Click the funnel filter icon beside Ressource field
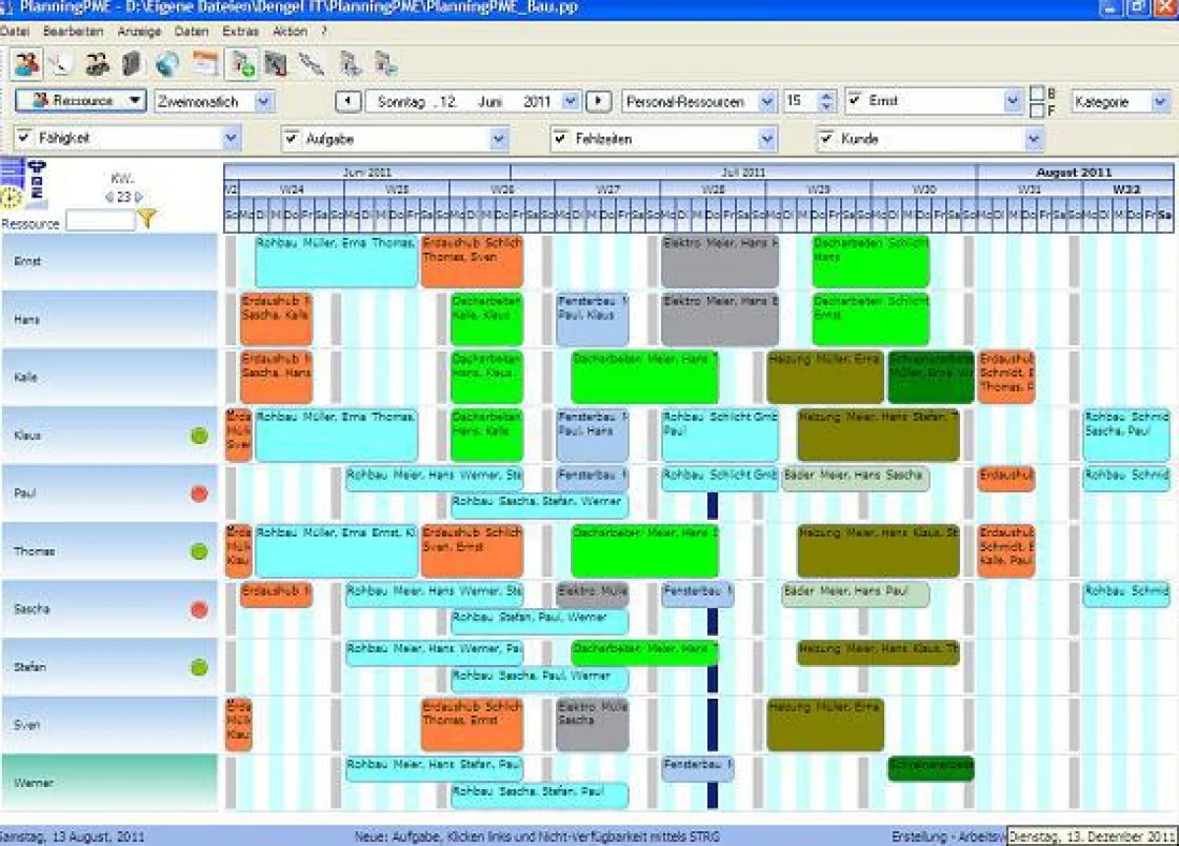Image resolution: width=1179 pixels, height=846 pixels. (146, 218)
